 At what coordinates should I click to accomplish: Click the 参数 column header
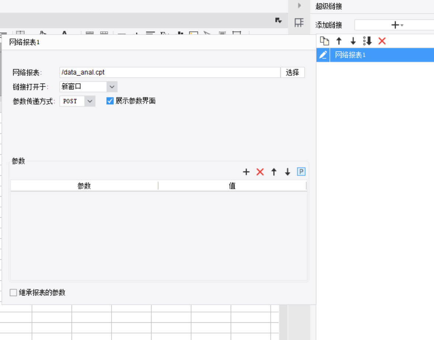84,186
